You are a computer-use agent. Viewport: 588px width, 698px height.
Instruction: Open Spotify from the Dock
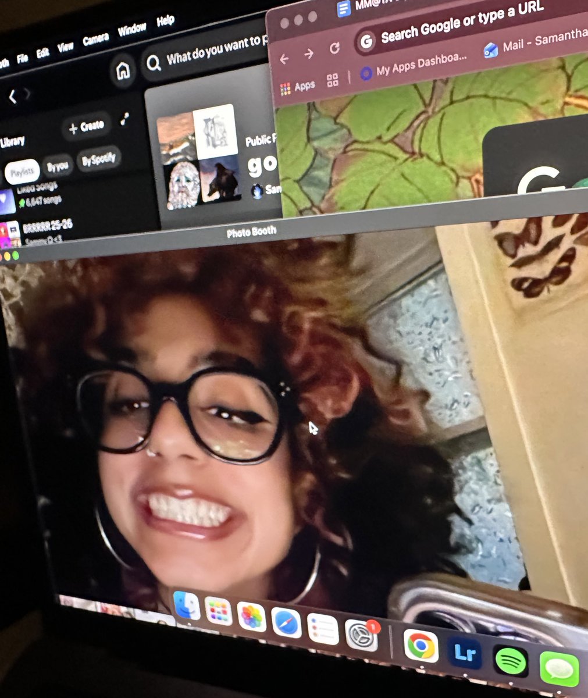coord(511,661)
